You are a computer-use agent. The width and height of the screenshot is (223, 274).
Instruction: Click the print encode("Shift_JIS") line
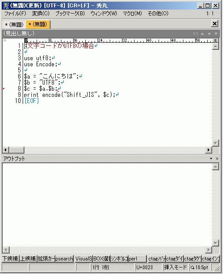70,95
